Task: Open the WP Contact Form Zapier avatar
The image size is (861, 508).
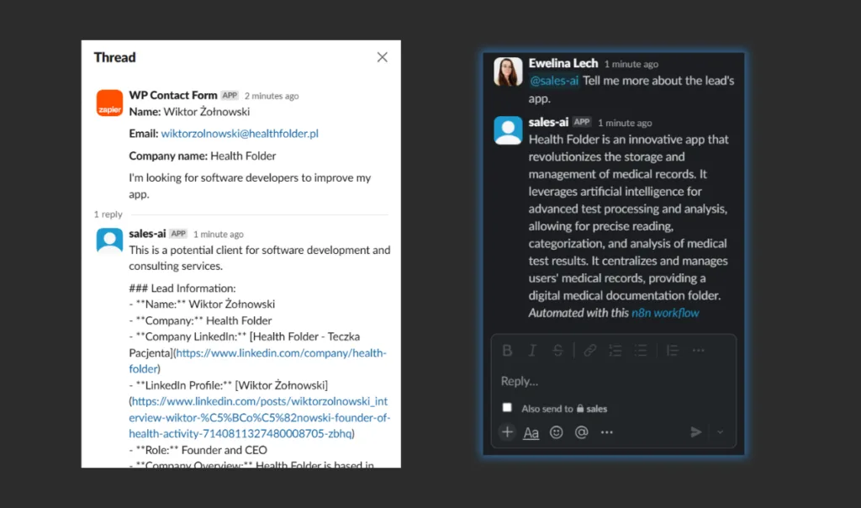Action: tap(109, 103)
